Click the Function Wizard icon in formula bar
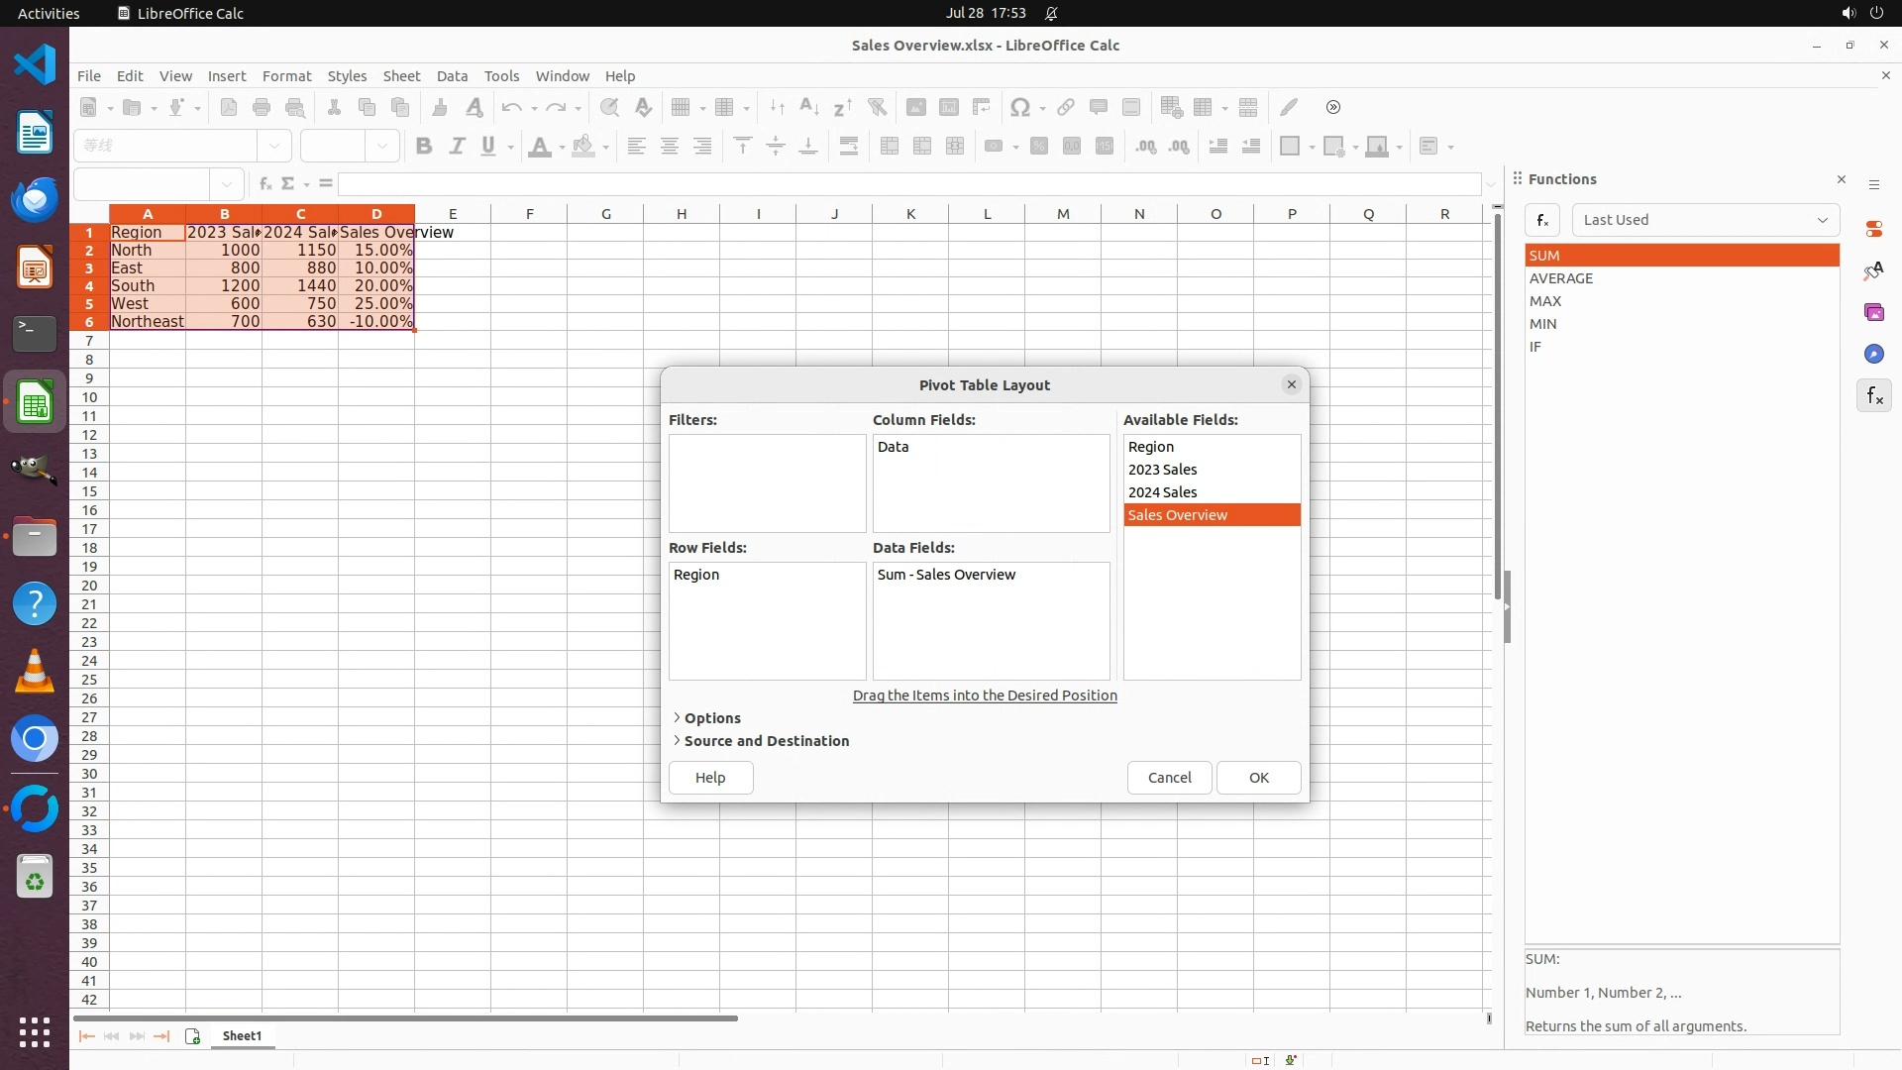1902x1070 pixels. 264,183
